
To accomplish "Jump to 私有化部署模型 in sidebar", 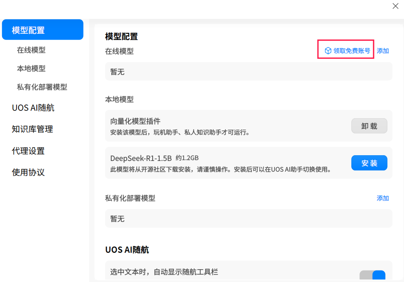I will [x=42, y=87].
